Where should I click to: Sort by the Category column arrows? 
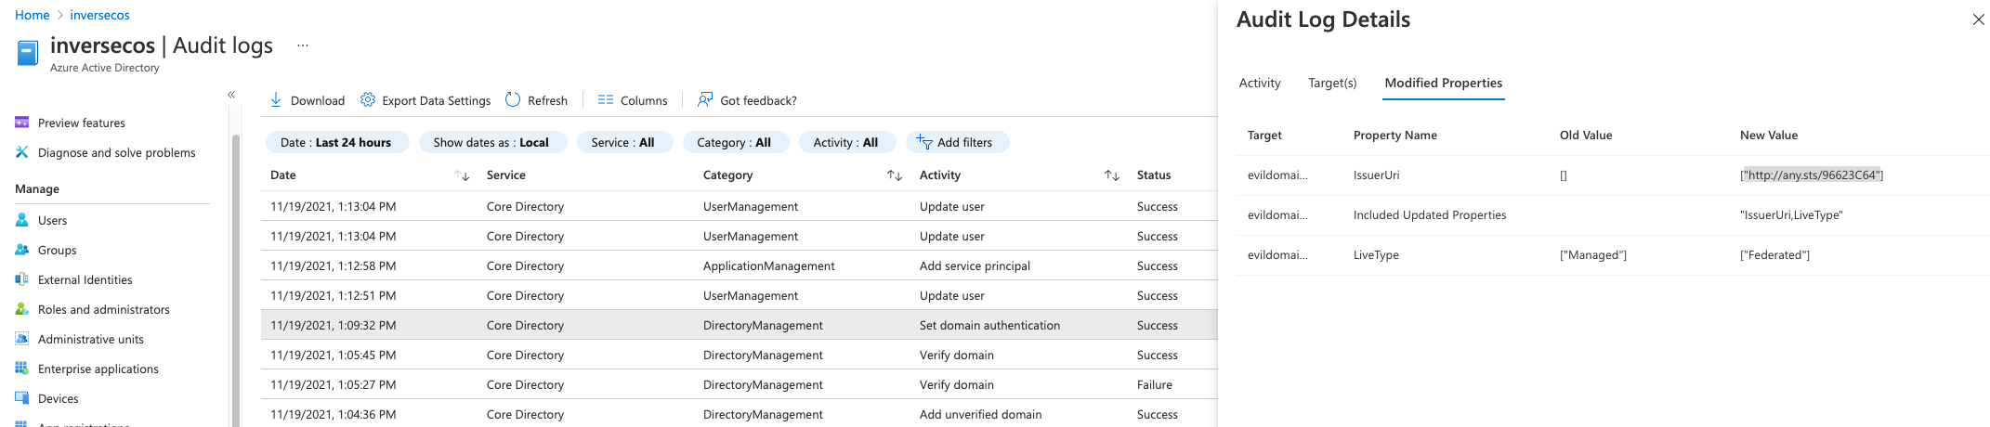895,175
